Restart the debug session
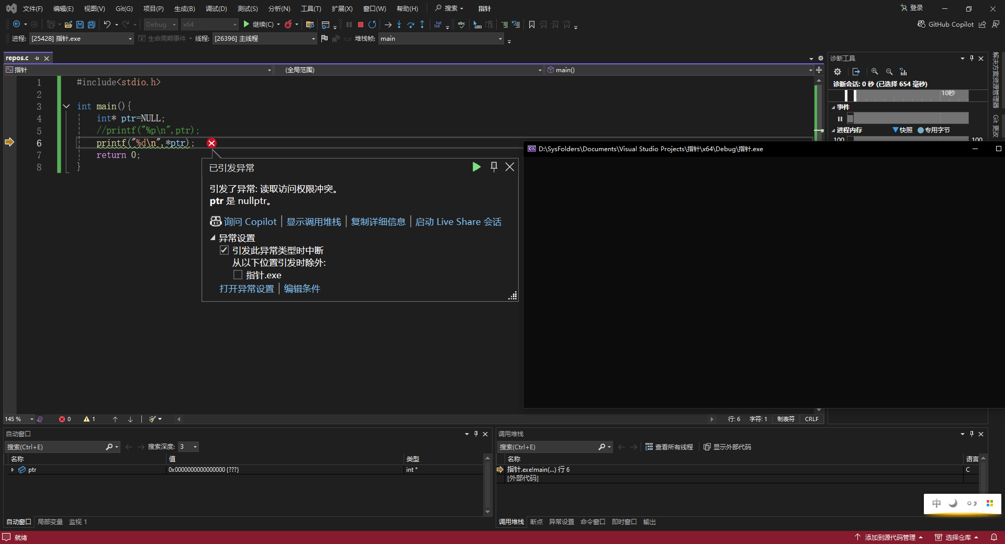The image size is (1005, 544). pyautogui.click(x=372, y=25)
